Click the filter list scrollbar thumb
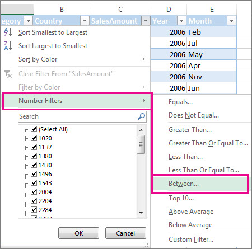Image resolution: width=252 pixels, height=249 pixels. [x=141, y=144]
